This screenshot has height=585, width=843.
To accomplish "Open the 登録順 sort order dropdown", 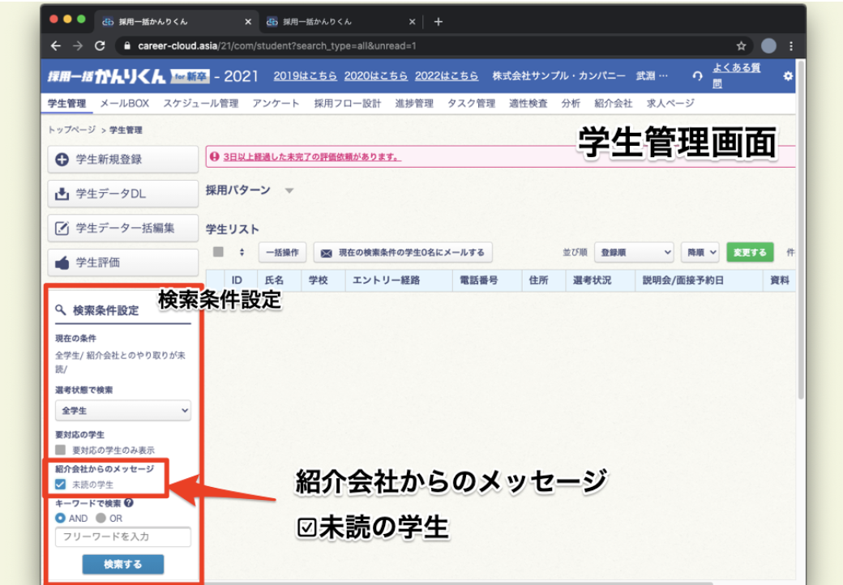I will [x=634, y=253].
